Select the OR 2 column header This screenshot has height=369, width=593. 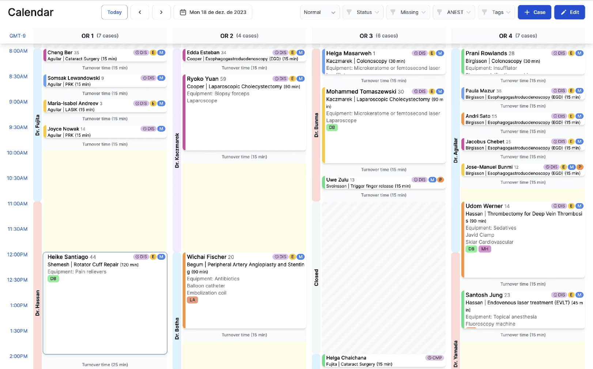pos(239,36)
